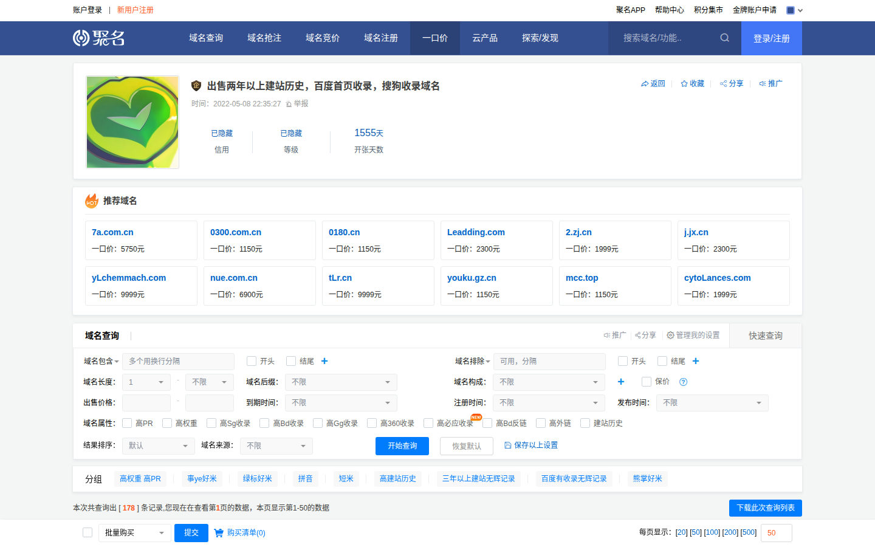Select the 高建站历史 group tag
This screenshot has width=875, height=547.
tap(398, 479)
